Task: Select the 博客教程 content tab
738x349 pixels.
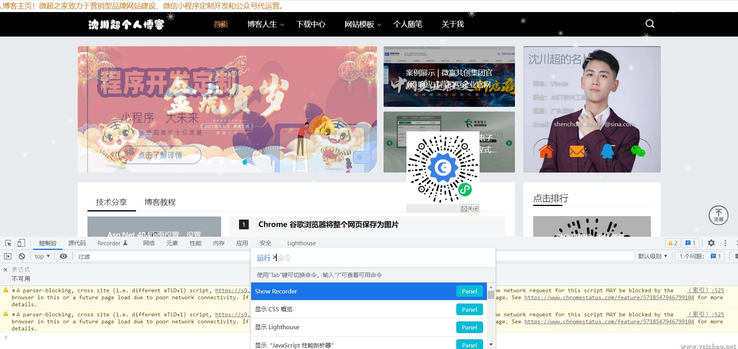Action: tap(160, 202)
